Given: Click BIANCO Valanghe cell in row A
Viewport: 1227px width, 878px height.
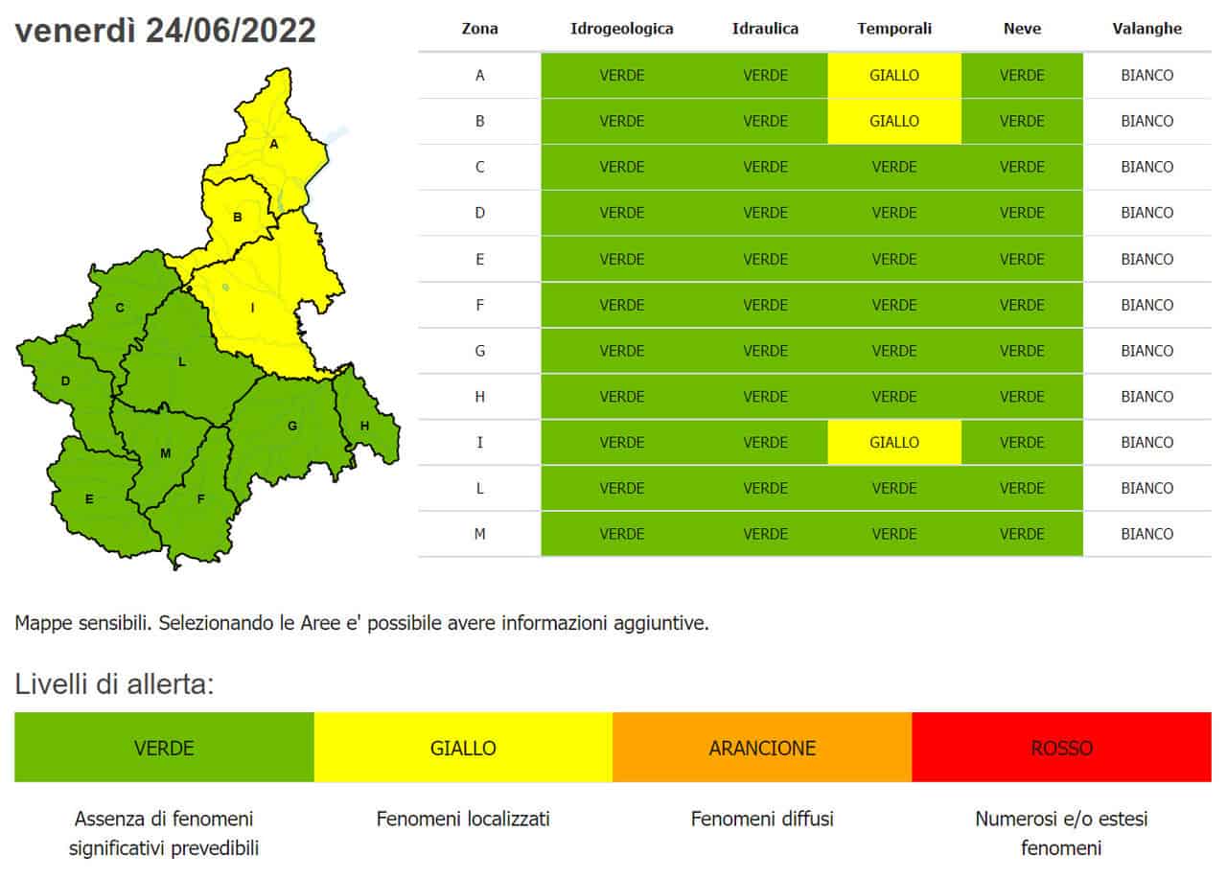Looking at the screenshot, I should (x=1147, y=75).
